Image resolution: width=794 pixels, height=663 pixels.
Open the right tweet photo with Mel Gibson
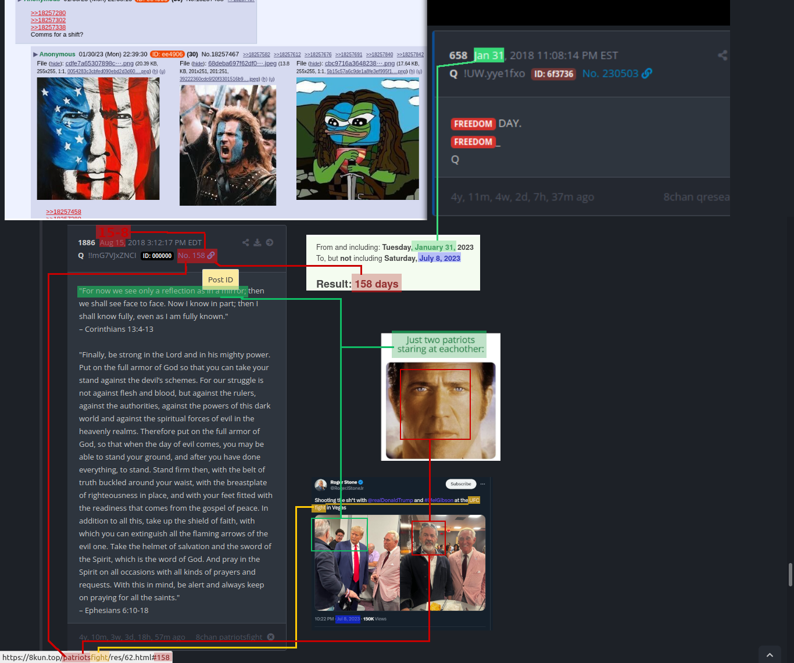point(443,563)
